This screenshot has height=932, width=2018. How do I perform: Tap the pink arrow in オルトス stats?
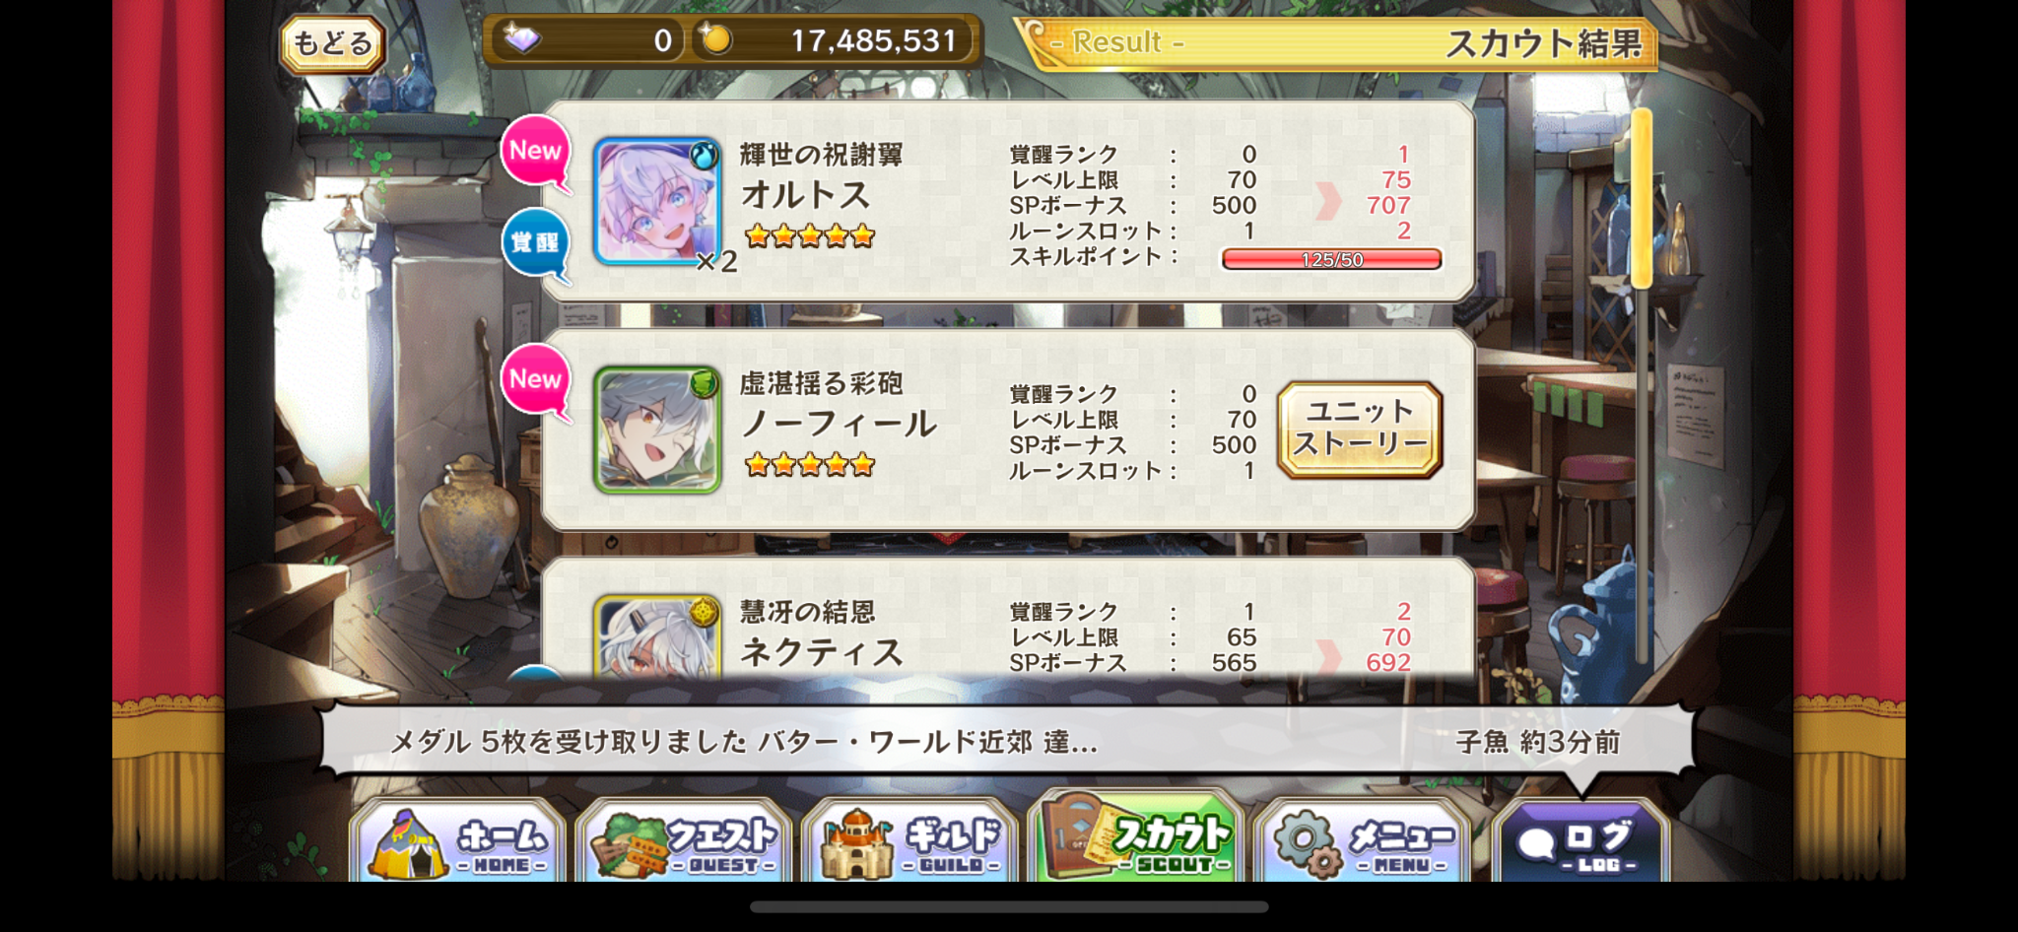click(x=1329, y=204)
